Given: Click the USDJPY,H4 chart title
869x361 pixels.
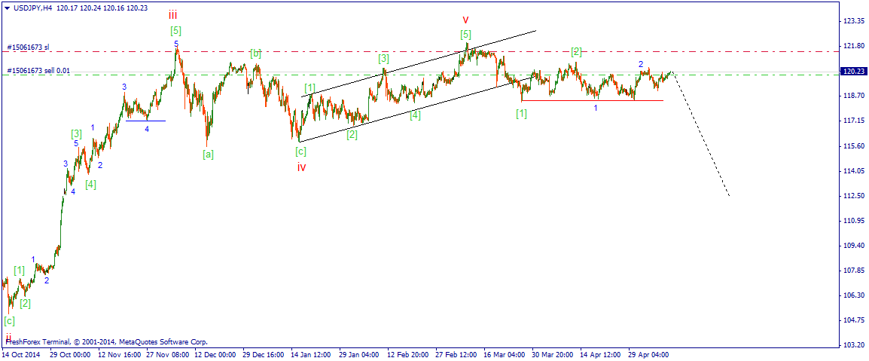Looking at the screenshot, I should pos(32,8).
